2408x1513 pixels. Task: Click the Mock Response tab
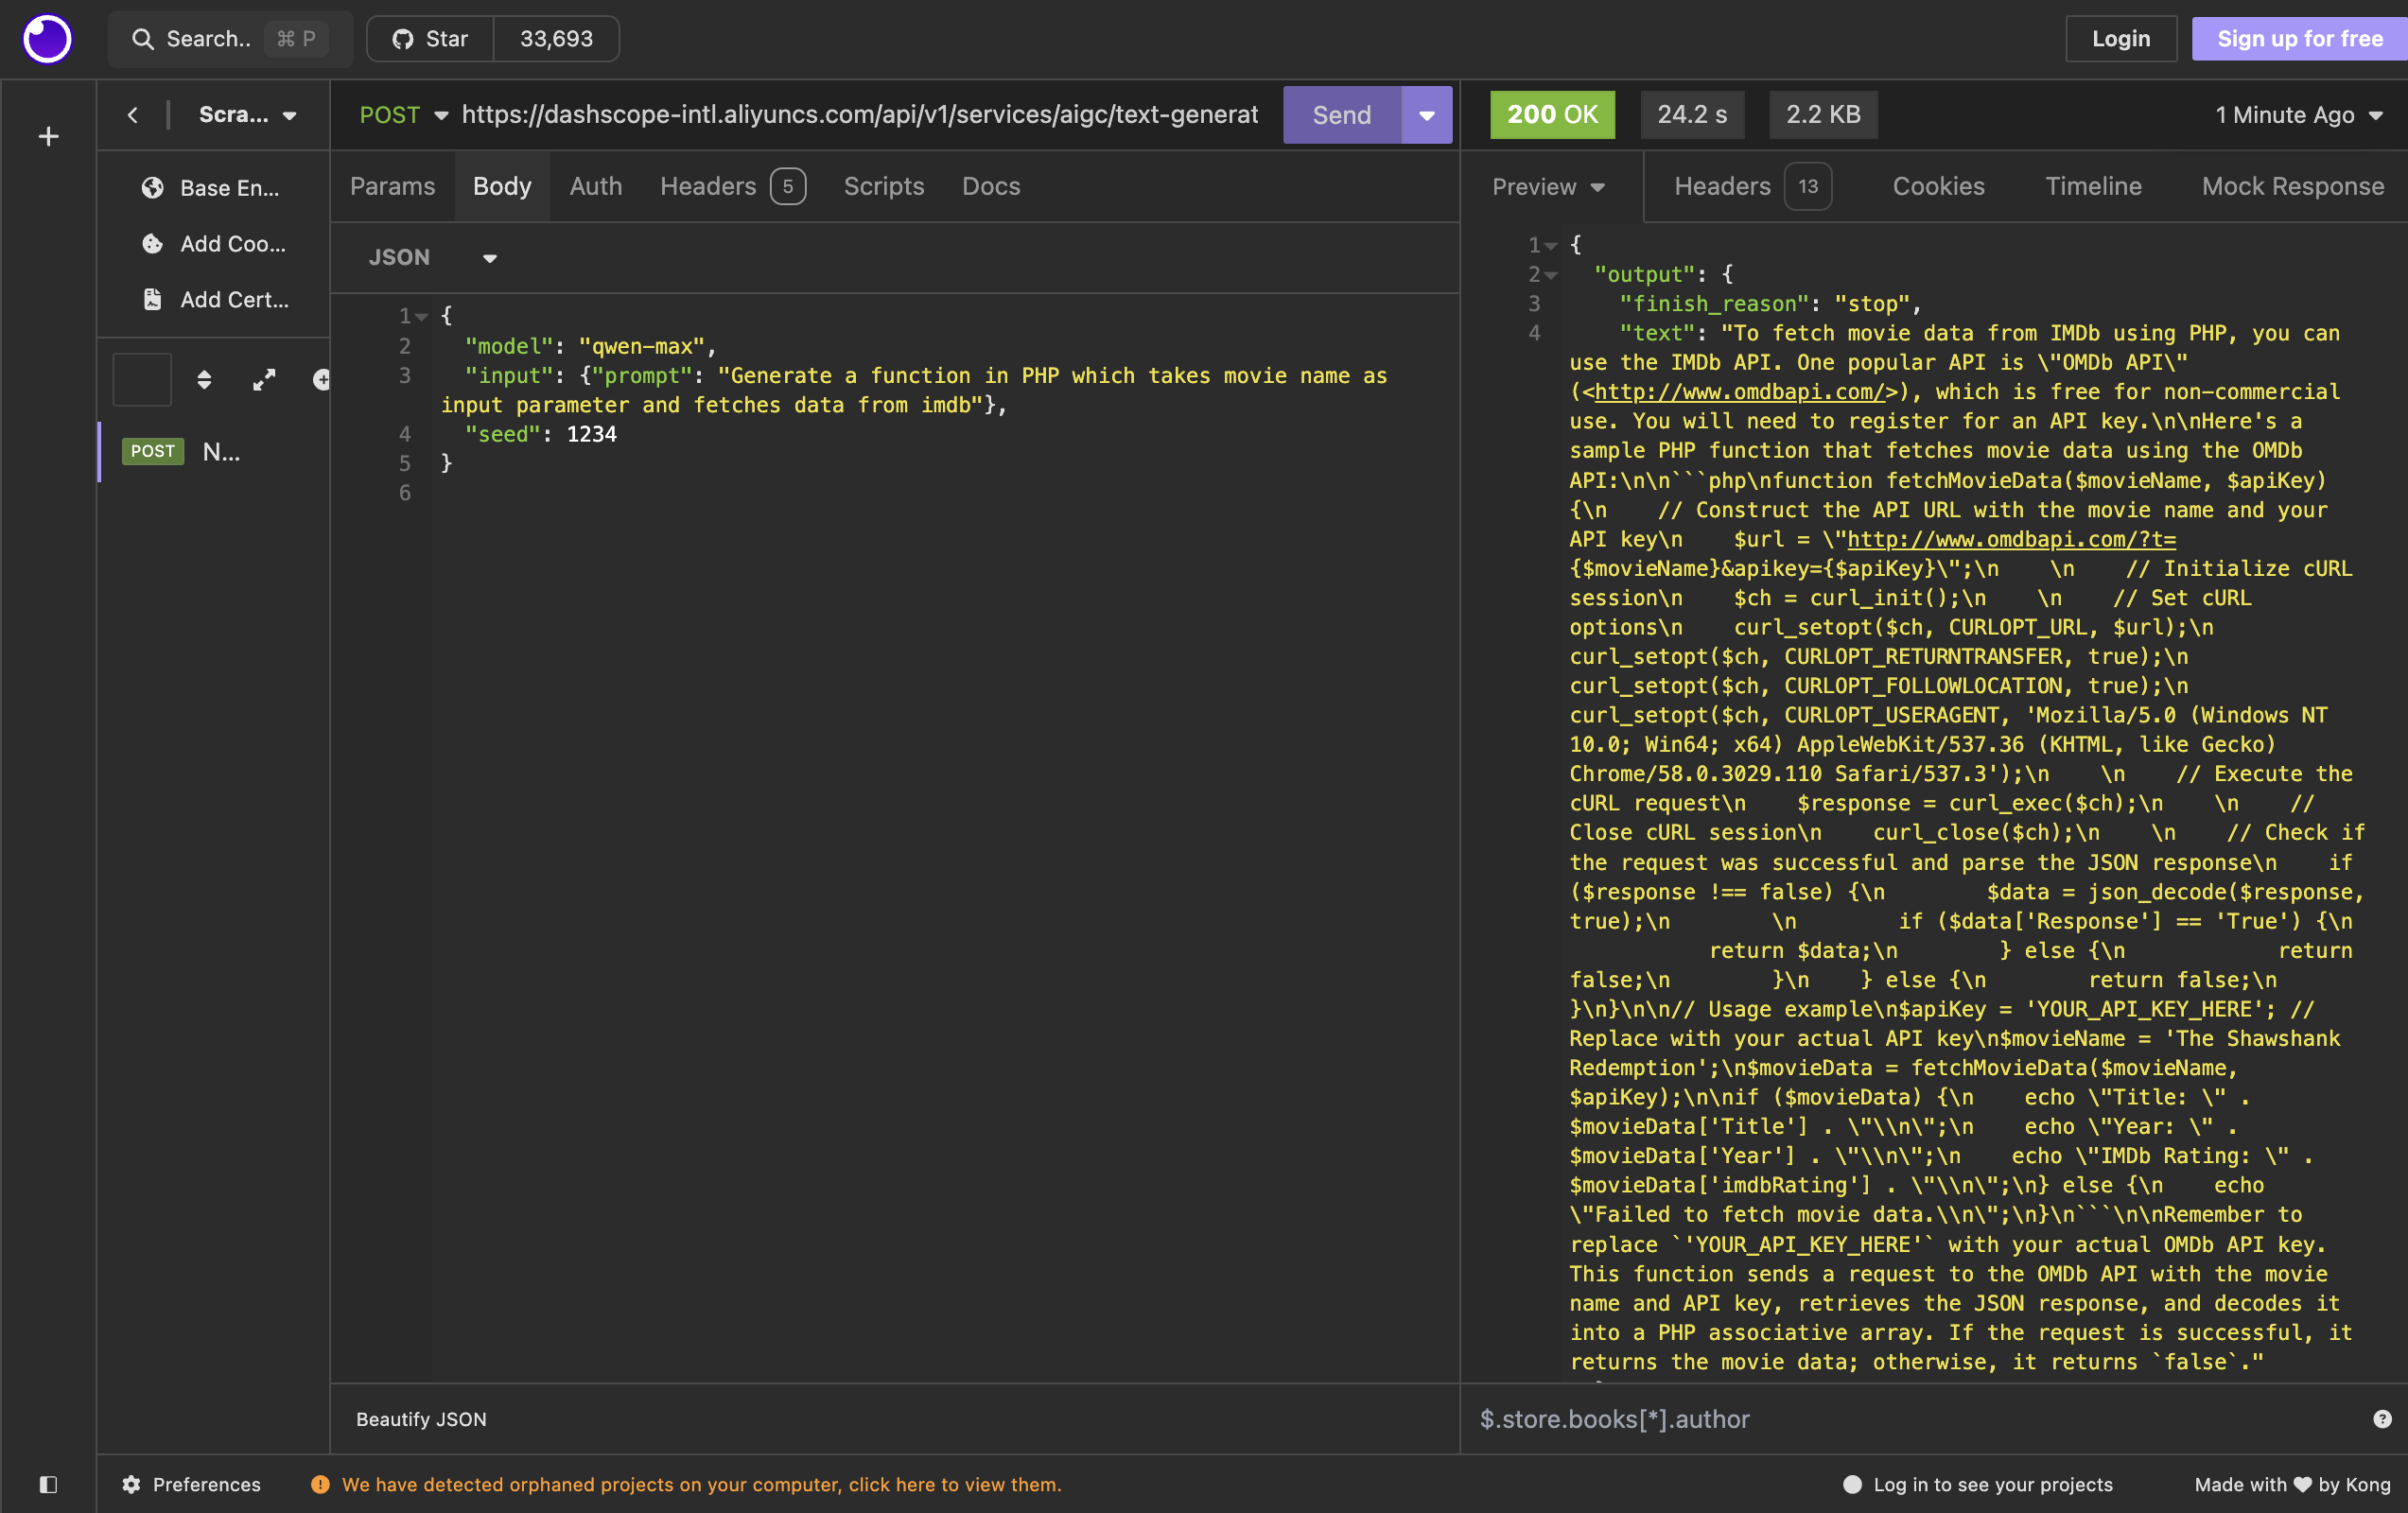pos(2292,186)
